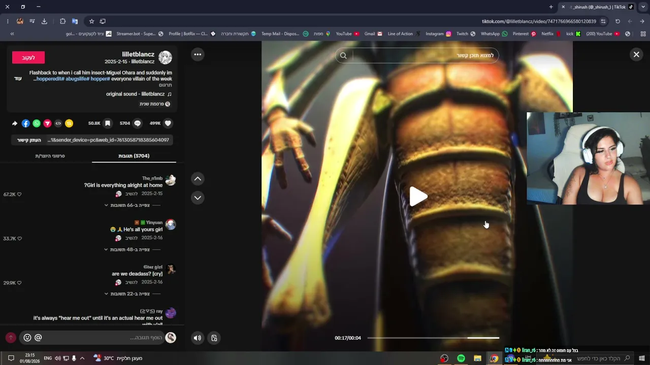Expand the description with the 'עוד' link
Screen dimensions: 650x365
click(x=18, y=79)
